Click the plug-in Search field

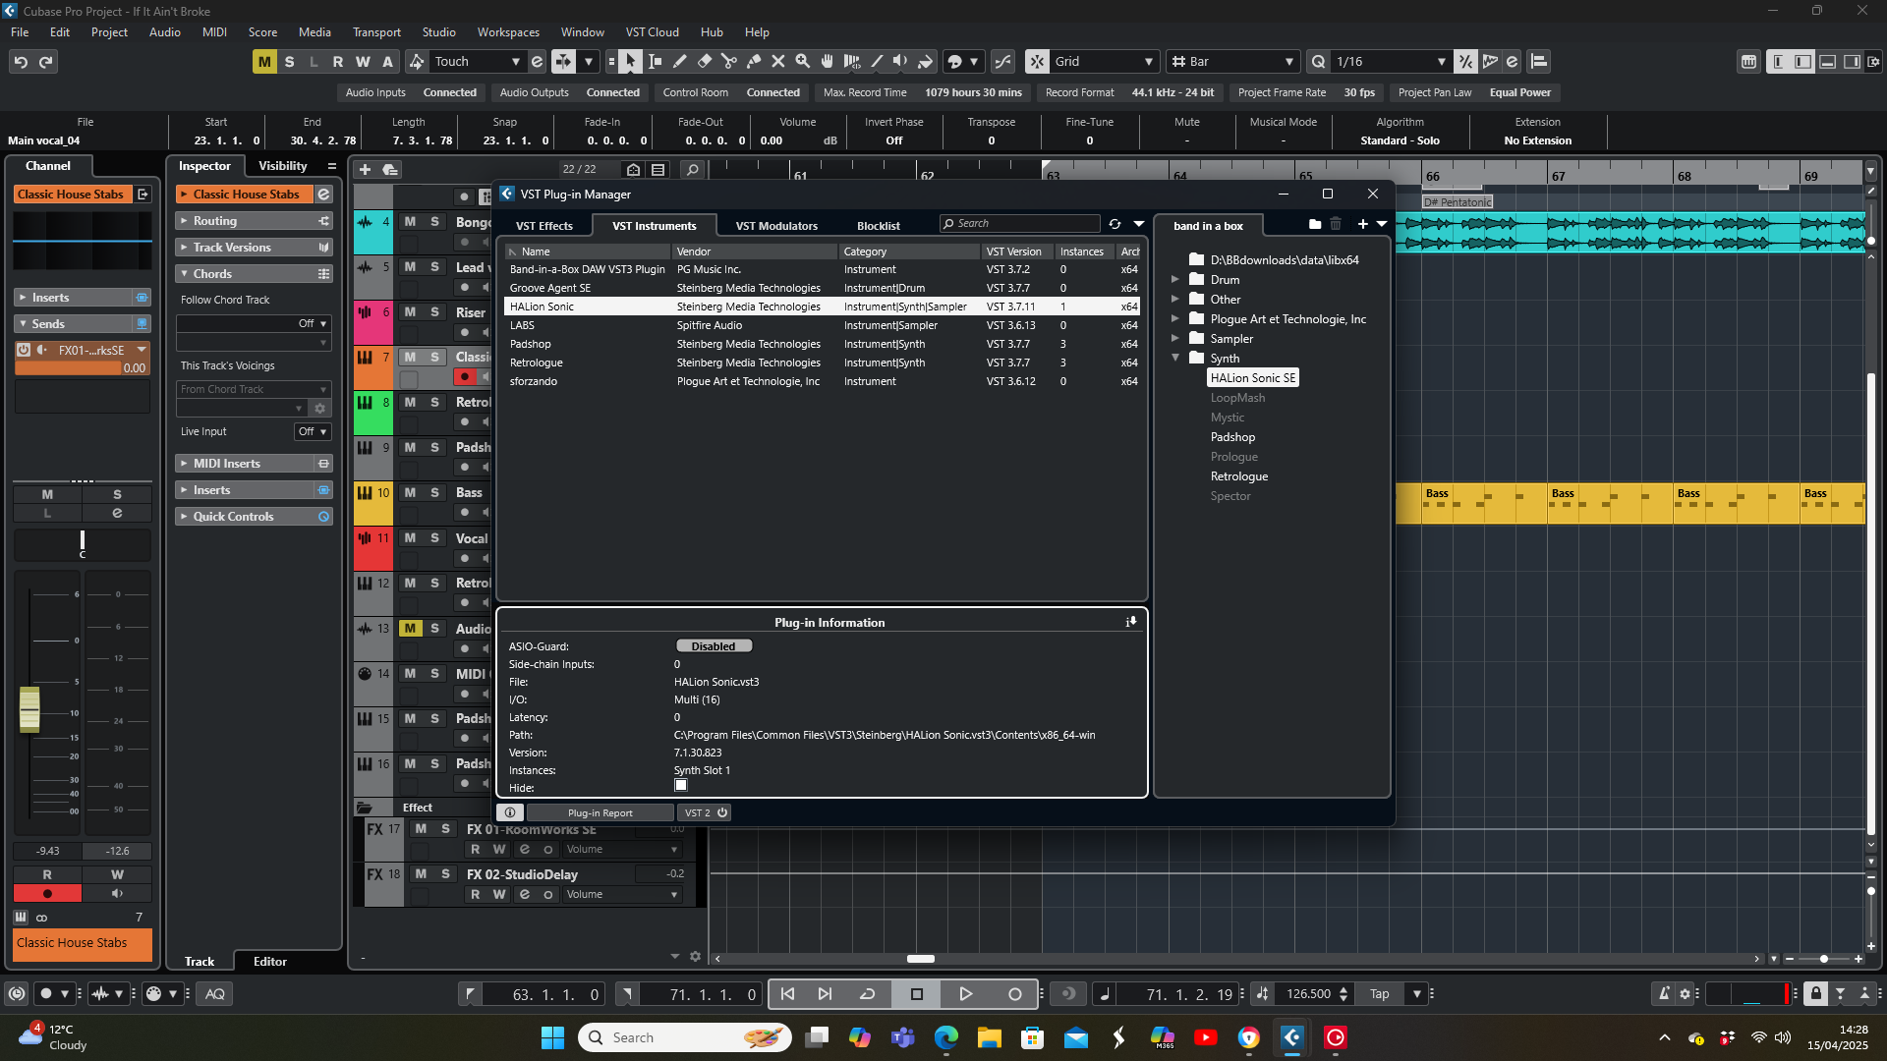point(1019,224)
